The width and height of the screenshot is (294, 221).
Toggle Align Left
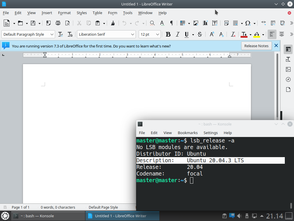pos(272,35)
